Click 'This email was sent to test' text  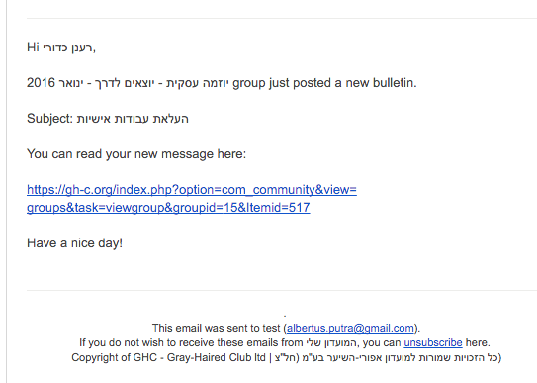217,328
